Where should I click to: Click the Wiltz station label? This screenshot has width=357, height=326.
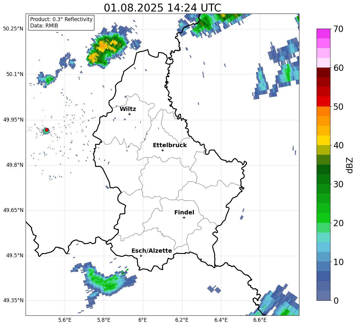coord(128,109)
